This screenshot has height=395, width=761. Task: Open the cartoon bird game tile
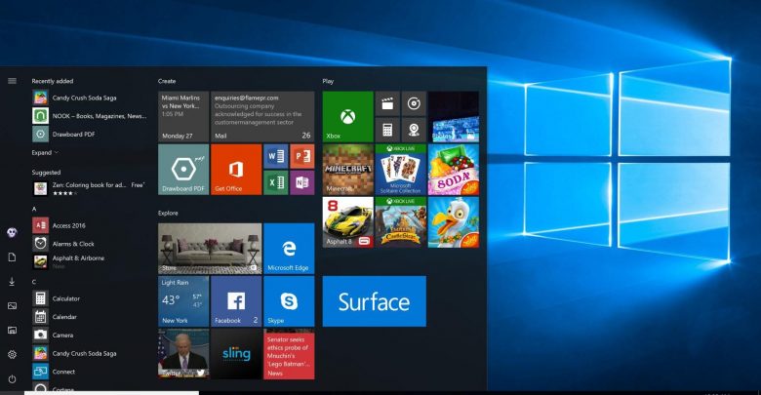point(454,222)
